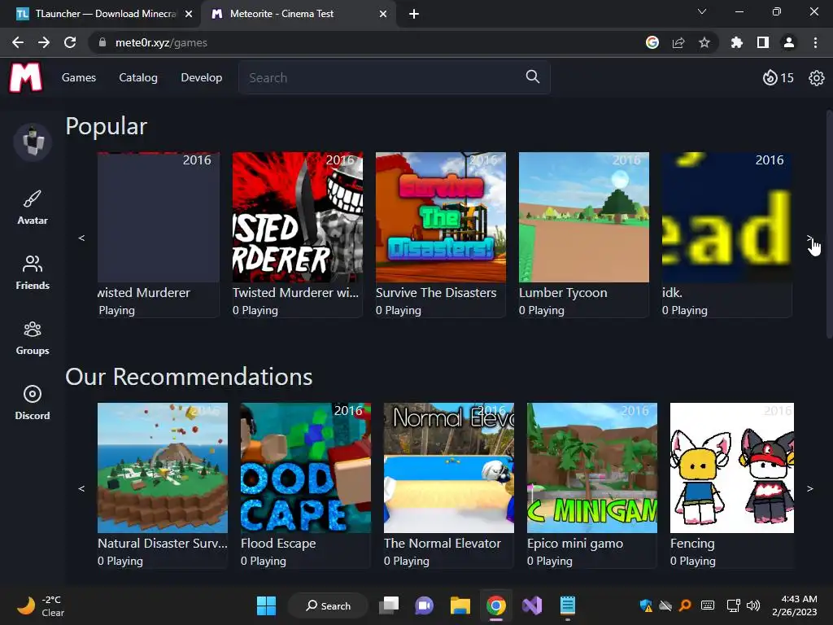The image size is (833, 625).
Task: Open Chrome three-dot menu
Action: [x=815, y=42]
